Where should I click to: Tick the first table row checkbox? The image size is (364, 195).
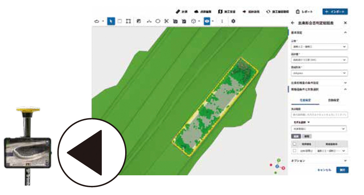pos(295,151)
